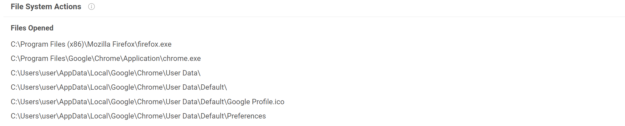This screenshot has height=126, width=625.
Task: Click the path ending in User Data\
Action: (x=106, y=73)
